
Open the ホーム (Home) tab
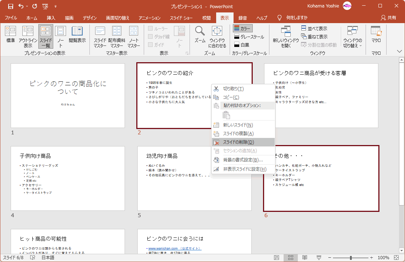click(x=32, y=18)
